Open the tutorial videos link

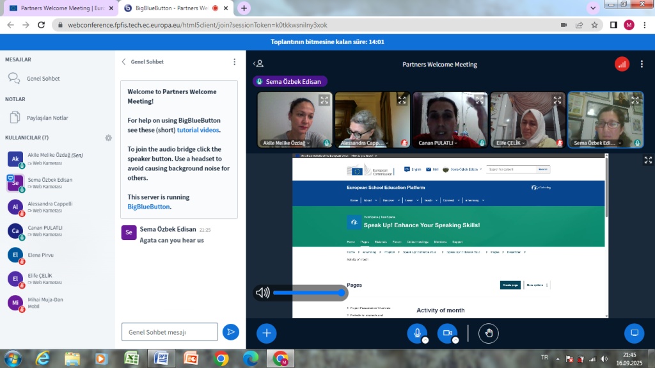coord(198,130)
